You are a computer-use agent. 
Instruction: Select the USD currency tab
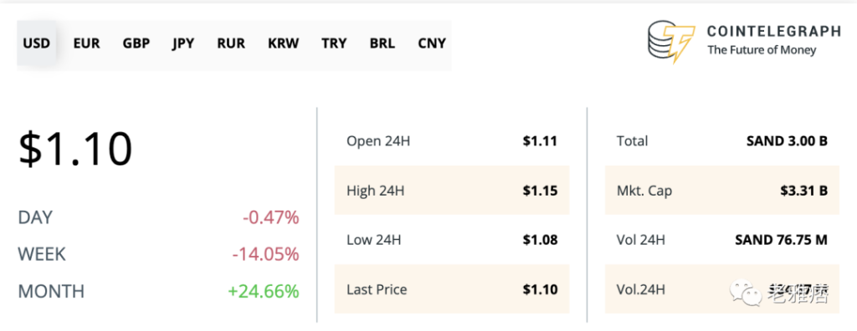(x=37, y=43)
